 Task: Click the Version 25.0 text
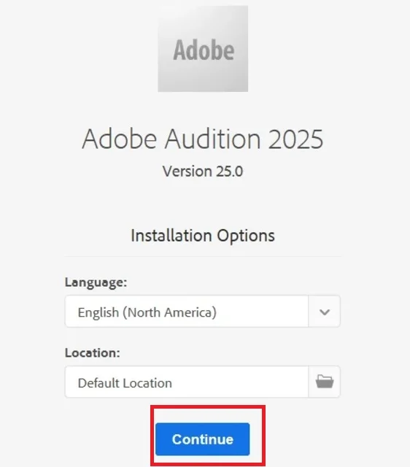203,171
